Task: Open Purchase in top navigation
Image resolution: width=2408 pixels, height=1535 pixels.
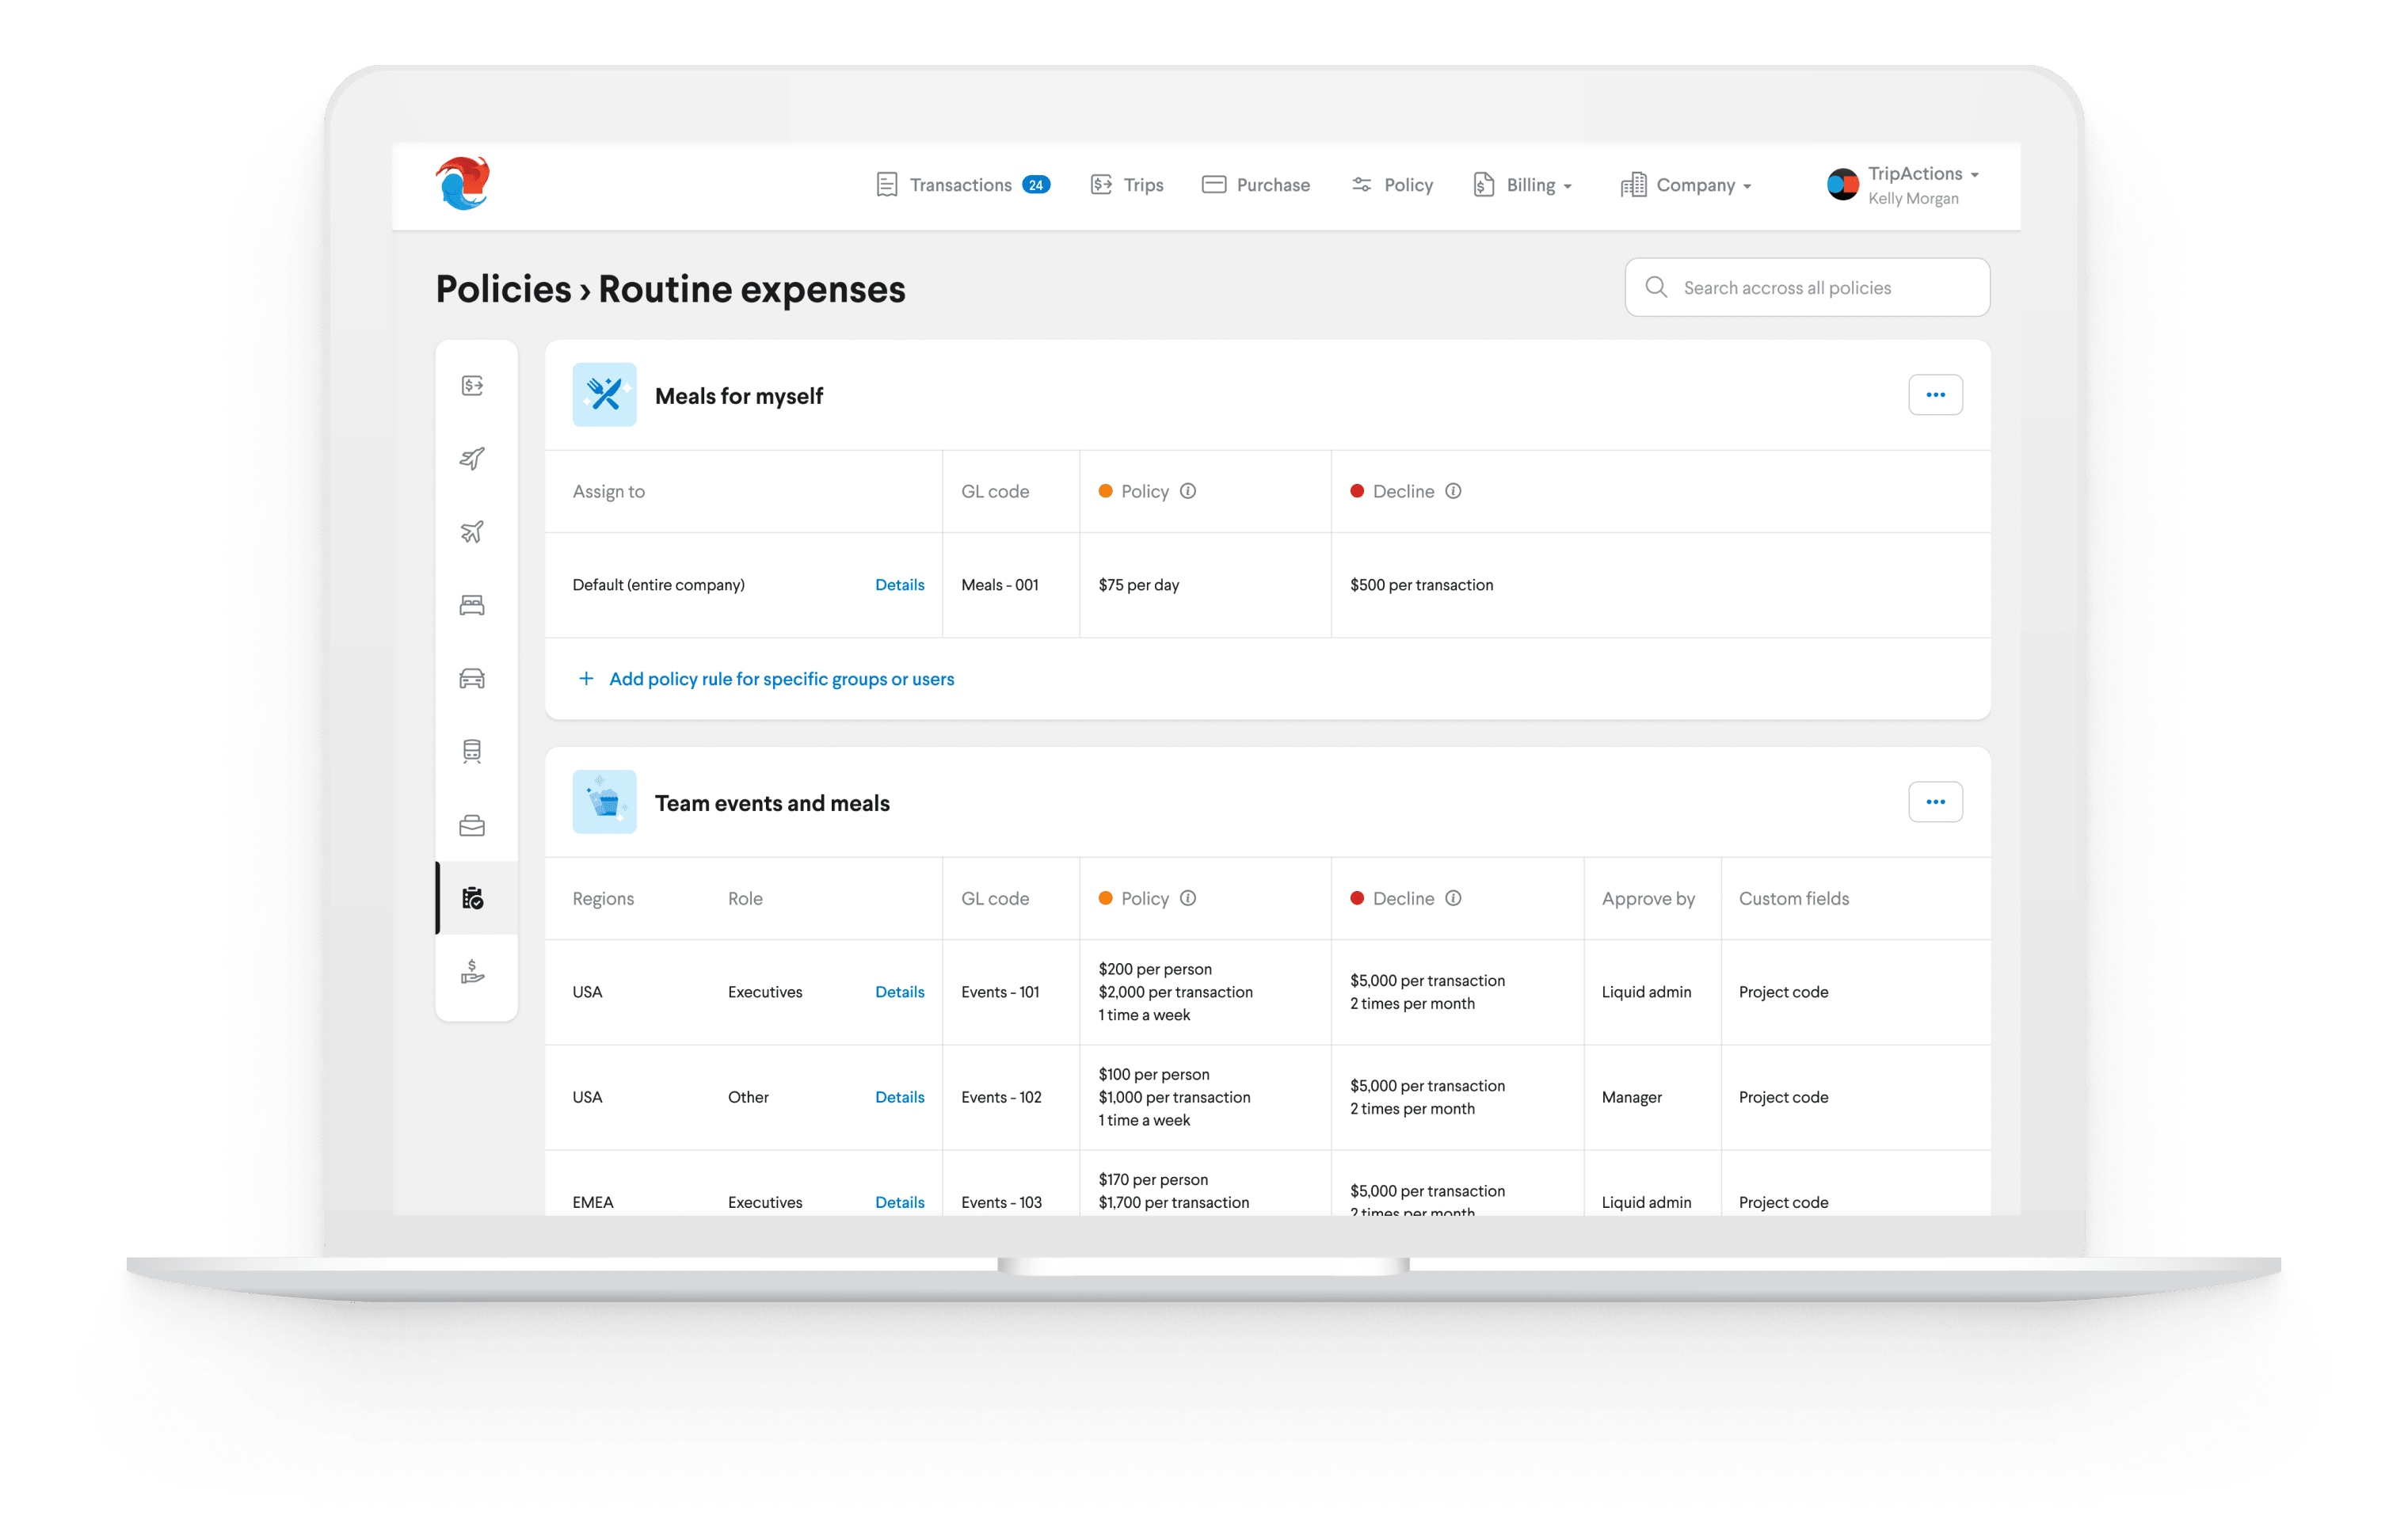Action: pyautogui.click(x=1256, y=185)
